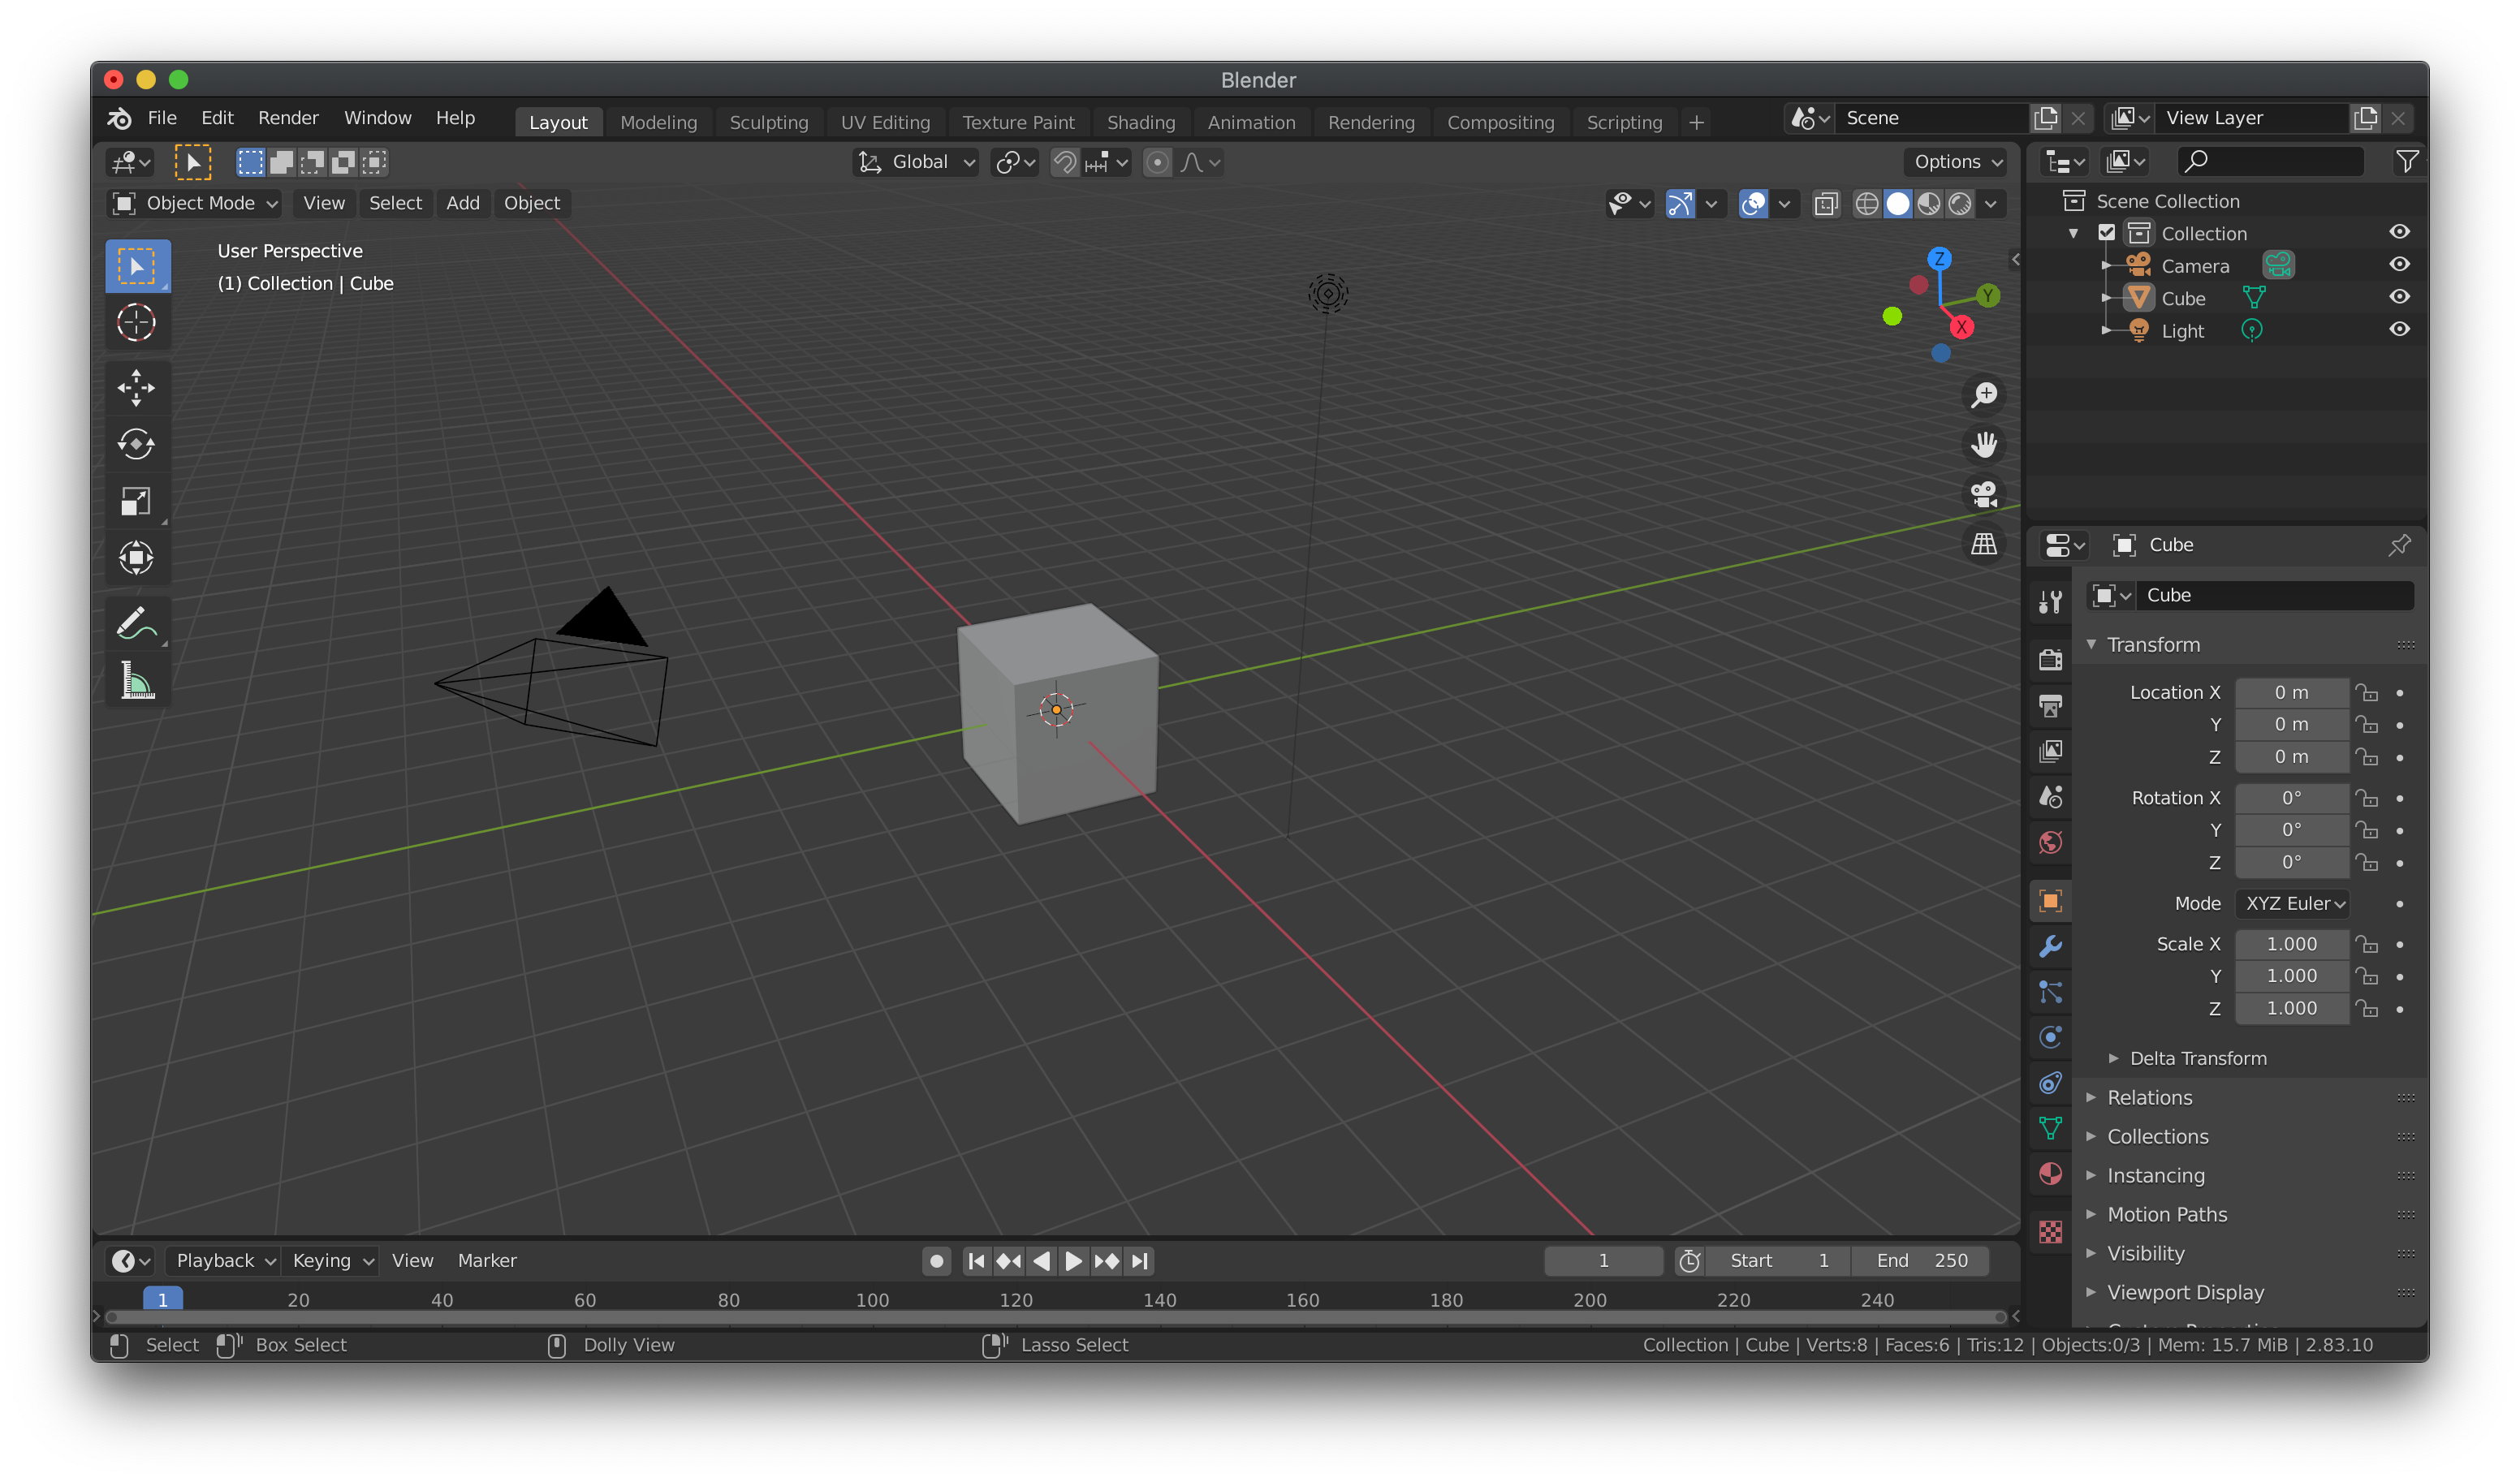Click the Scale X value field

coord(2290,943)
